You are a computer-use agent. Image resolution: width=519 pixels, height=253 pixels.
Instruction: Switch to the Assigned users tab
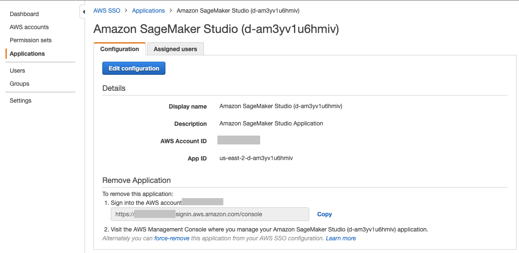[175, 49]
